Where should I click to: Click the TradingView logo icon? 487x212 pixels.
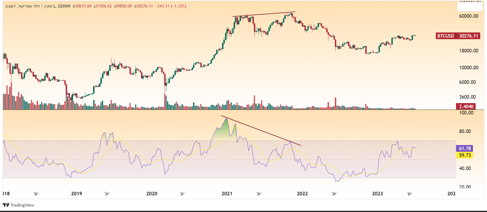pos(6,205)
